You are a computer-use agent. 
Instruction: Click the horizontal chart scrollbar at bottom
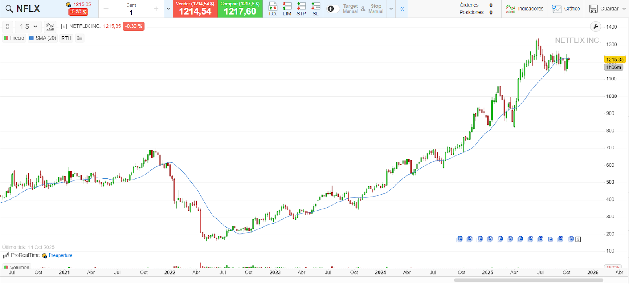click(528, 280)
